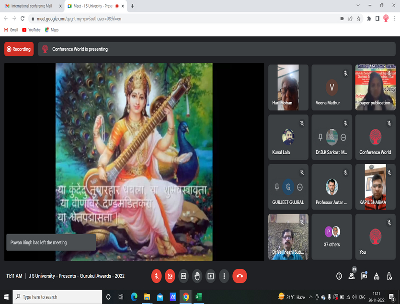Open Chrome's three-dot menu

point(394,19)
